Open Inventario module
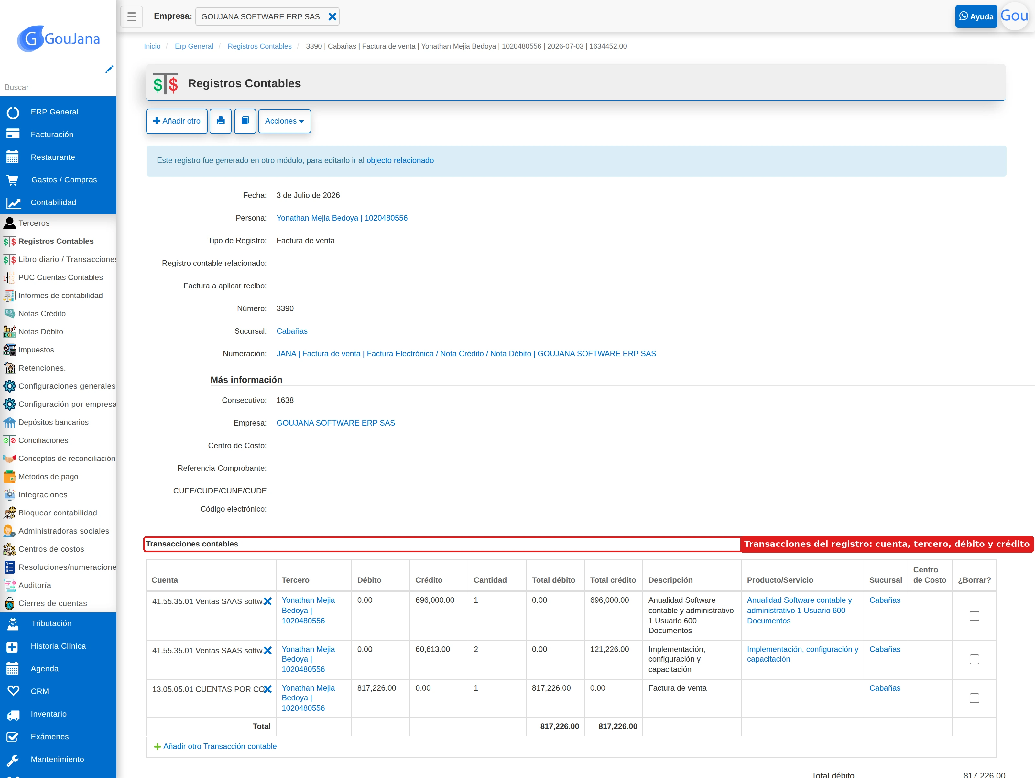Screen dimensions: 1035x778 [x=58, y=714]
